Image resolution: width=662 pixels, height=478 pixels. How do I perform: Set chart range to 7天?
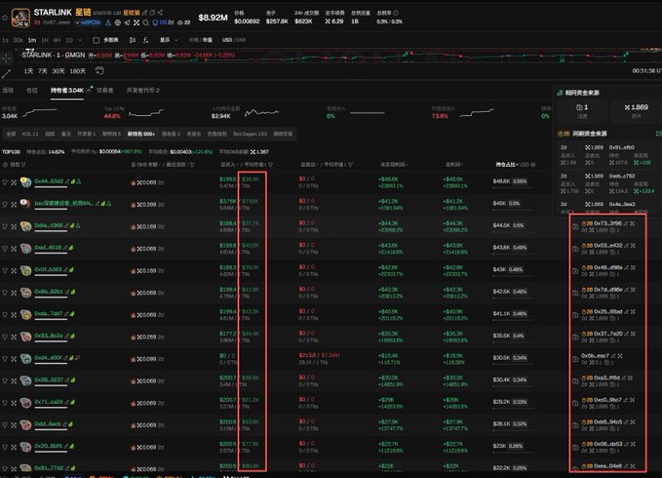tap(43, 71)
